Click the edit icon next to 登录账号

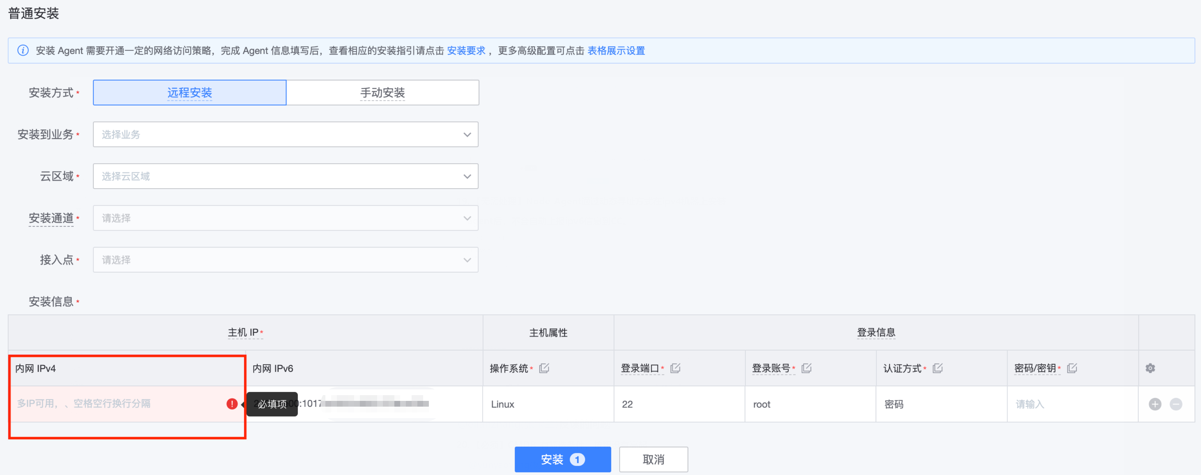pyautogui.click(x=807, y=368)
